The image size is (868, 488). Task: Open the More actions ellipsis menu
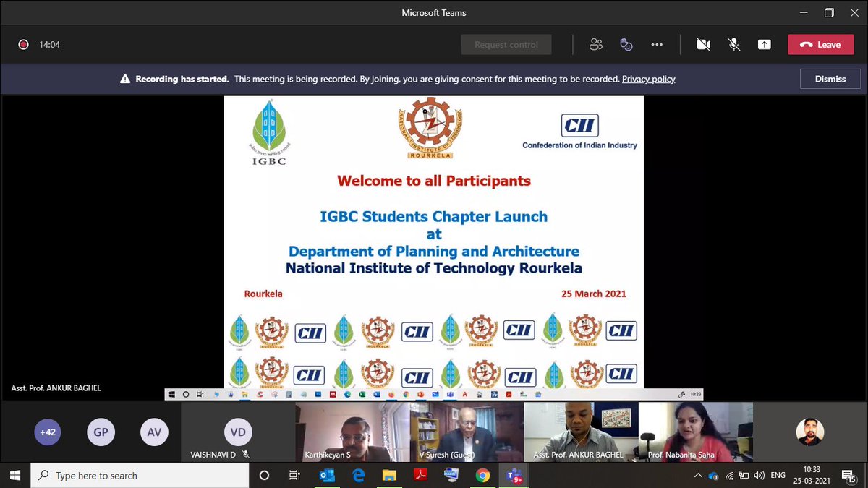657,44
